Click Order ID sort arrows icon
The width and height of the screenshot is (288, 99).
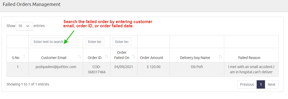tap(107, 57)
